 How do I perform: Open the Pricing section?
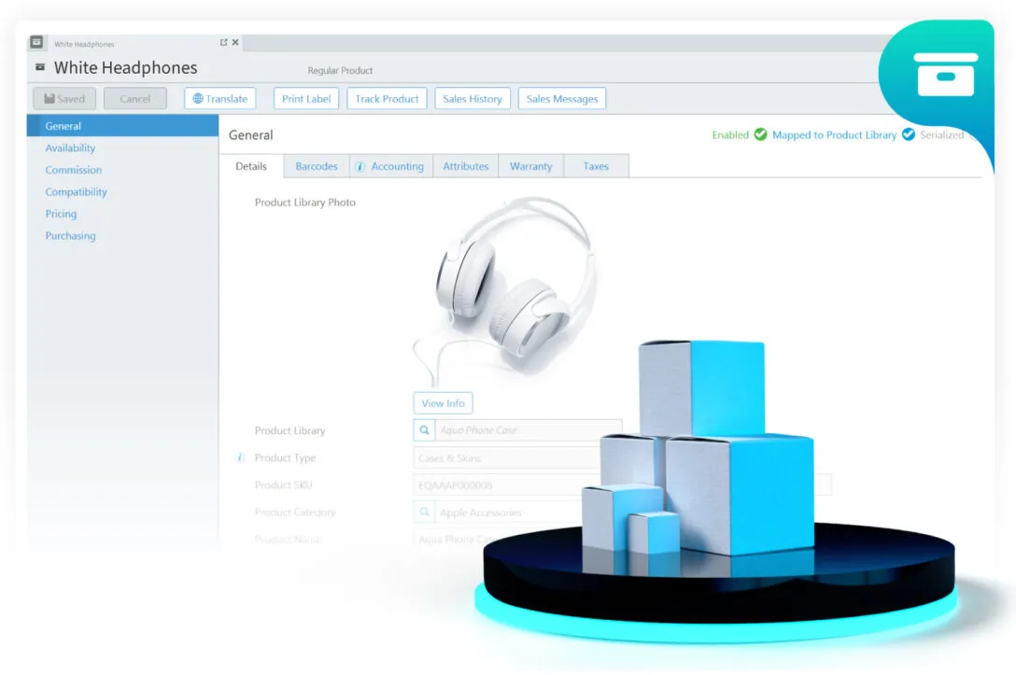click(61, 214)
